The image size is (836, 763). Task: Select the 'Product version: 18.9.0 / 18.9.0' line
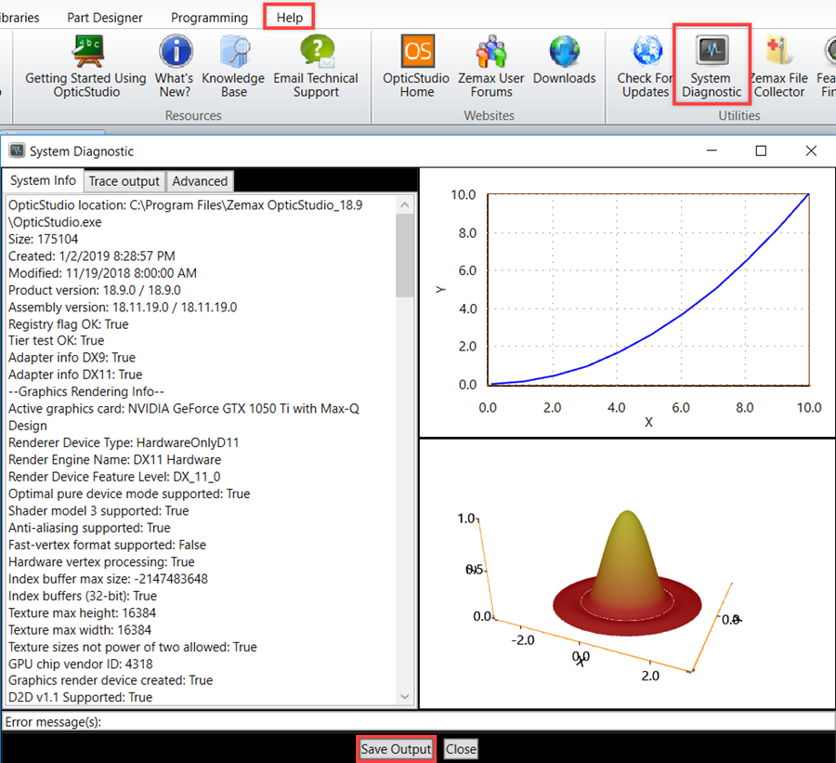click(95, 290)
